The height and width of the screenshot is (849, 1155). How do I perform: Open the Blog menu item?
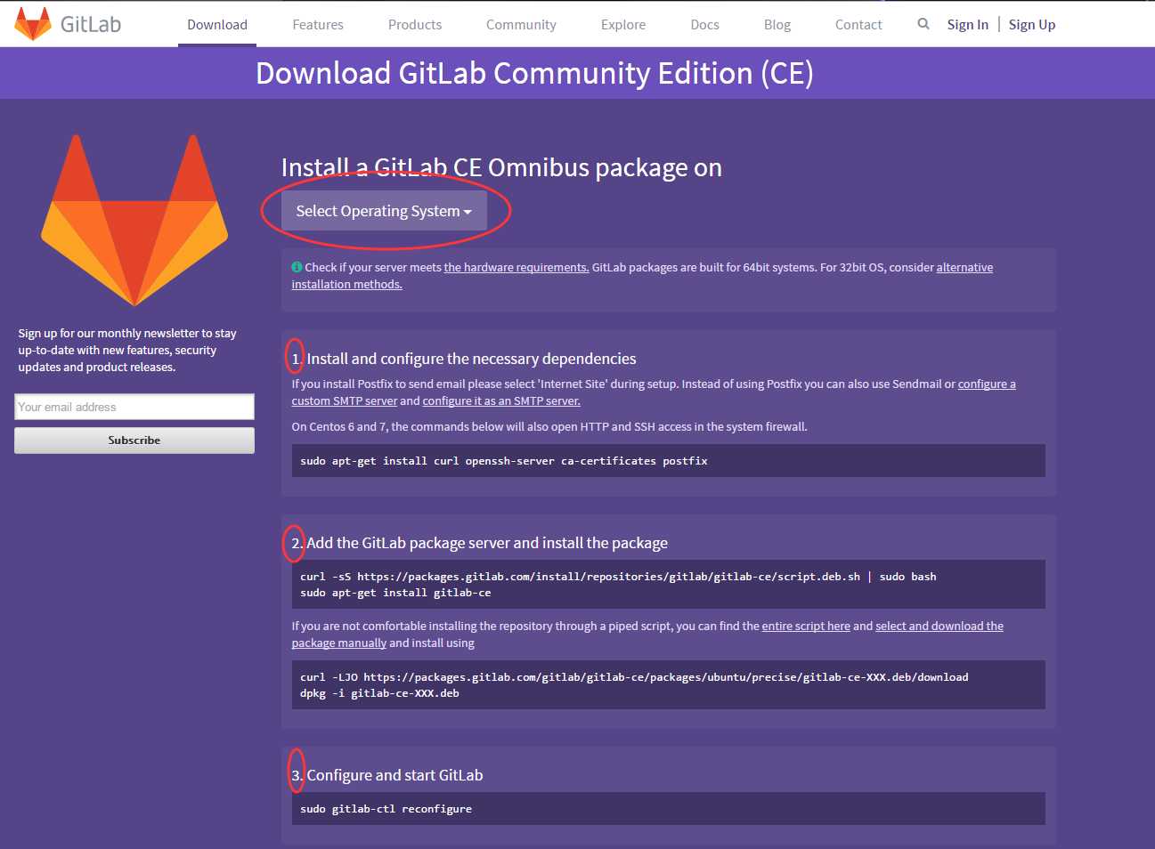777,25
